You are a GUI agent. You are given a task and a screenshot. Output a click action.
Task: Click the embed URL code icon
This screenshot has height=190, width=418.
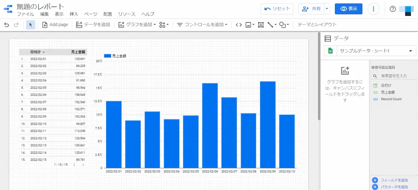coord(239,25)
